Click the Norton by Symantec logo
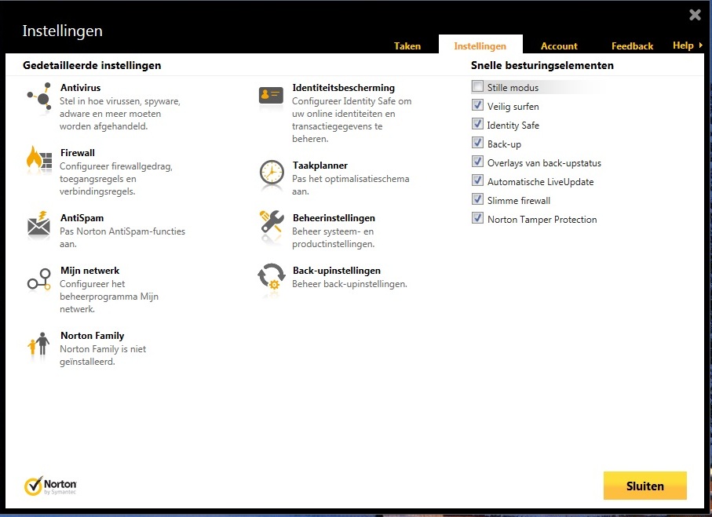Screen dimensions: 712x517 pyautogui.click(x=50, y=486)
